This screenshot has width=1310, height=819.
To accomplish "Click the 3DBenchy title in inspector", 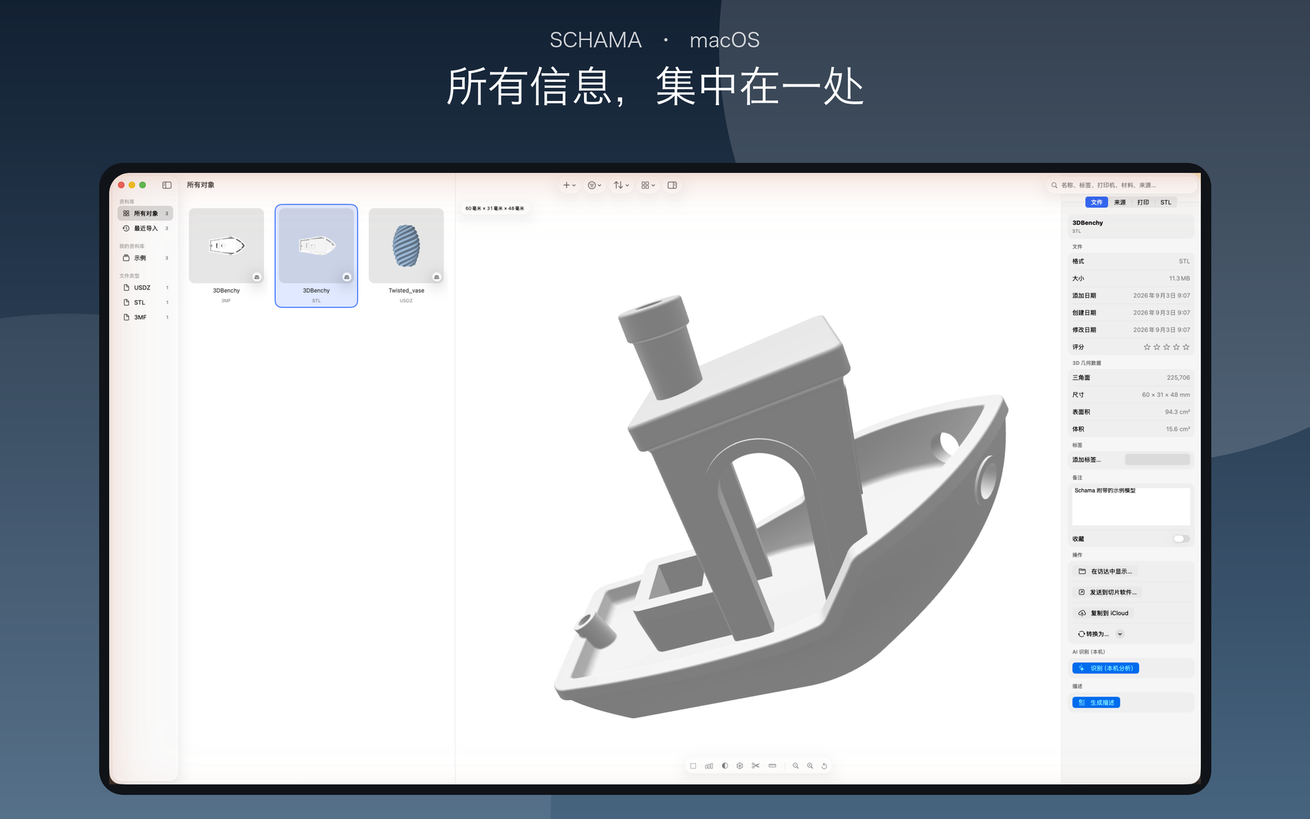I will pos(1088,222).
